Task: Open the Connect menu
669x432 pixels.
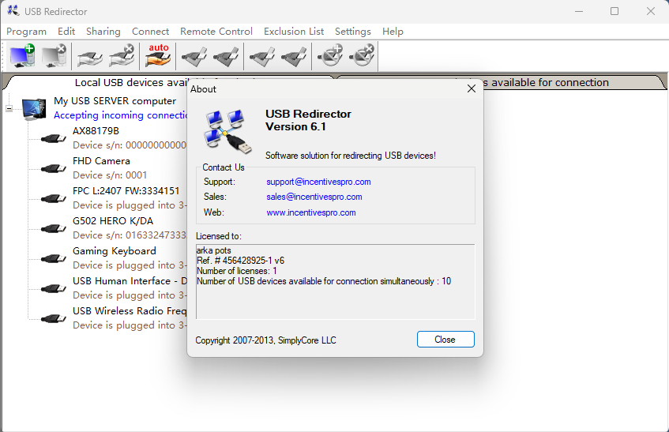Action: [x=151, y=32]
